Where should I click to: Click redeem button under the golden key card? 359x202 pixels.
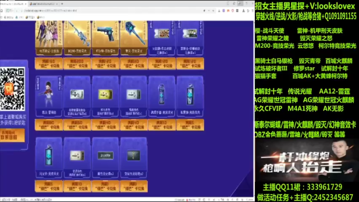point(134,186)
